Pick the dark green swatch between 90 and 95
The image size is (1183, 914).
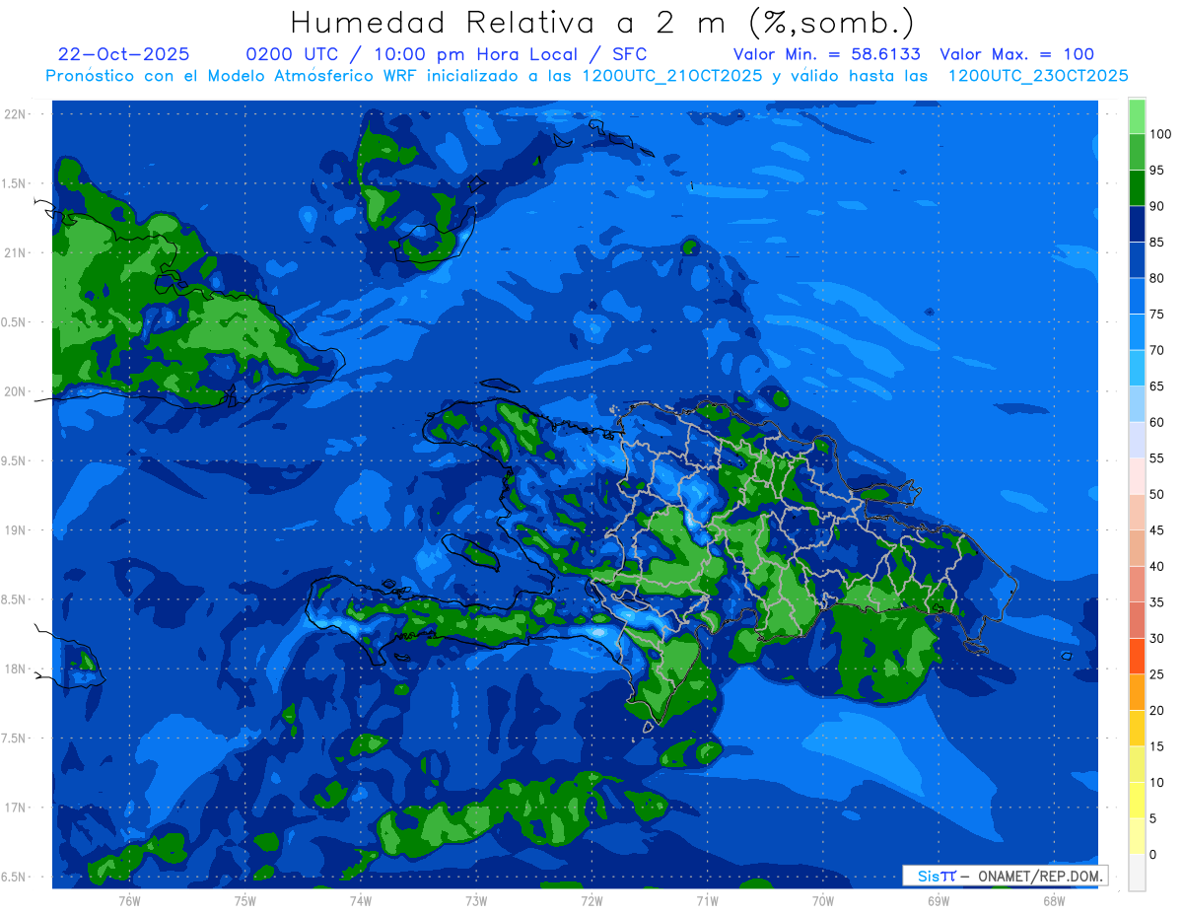[x=1137, y=187]
